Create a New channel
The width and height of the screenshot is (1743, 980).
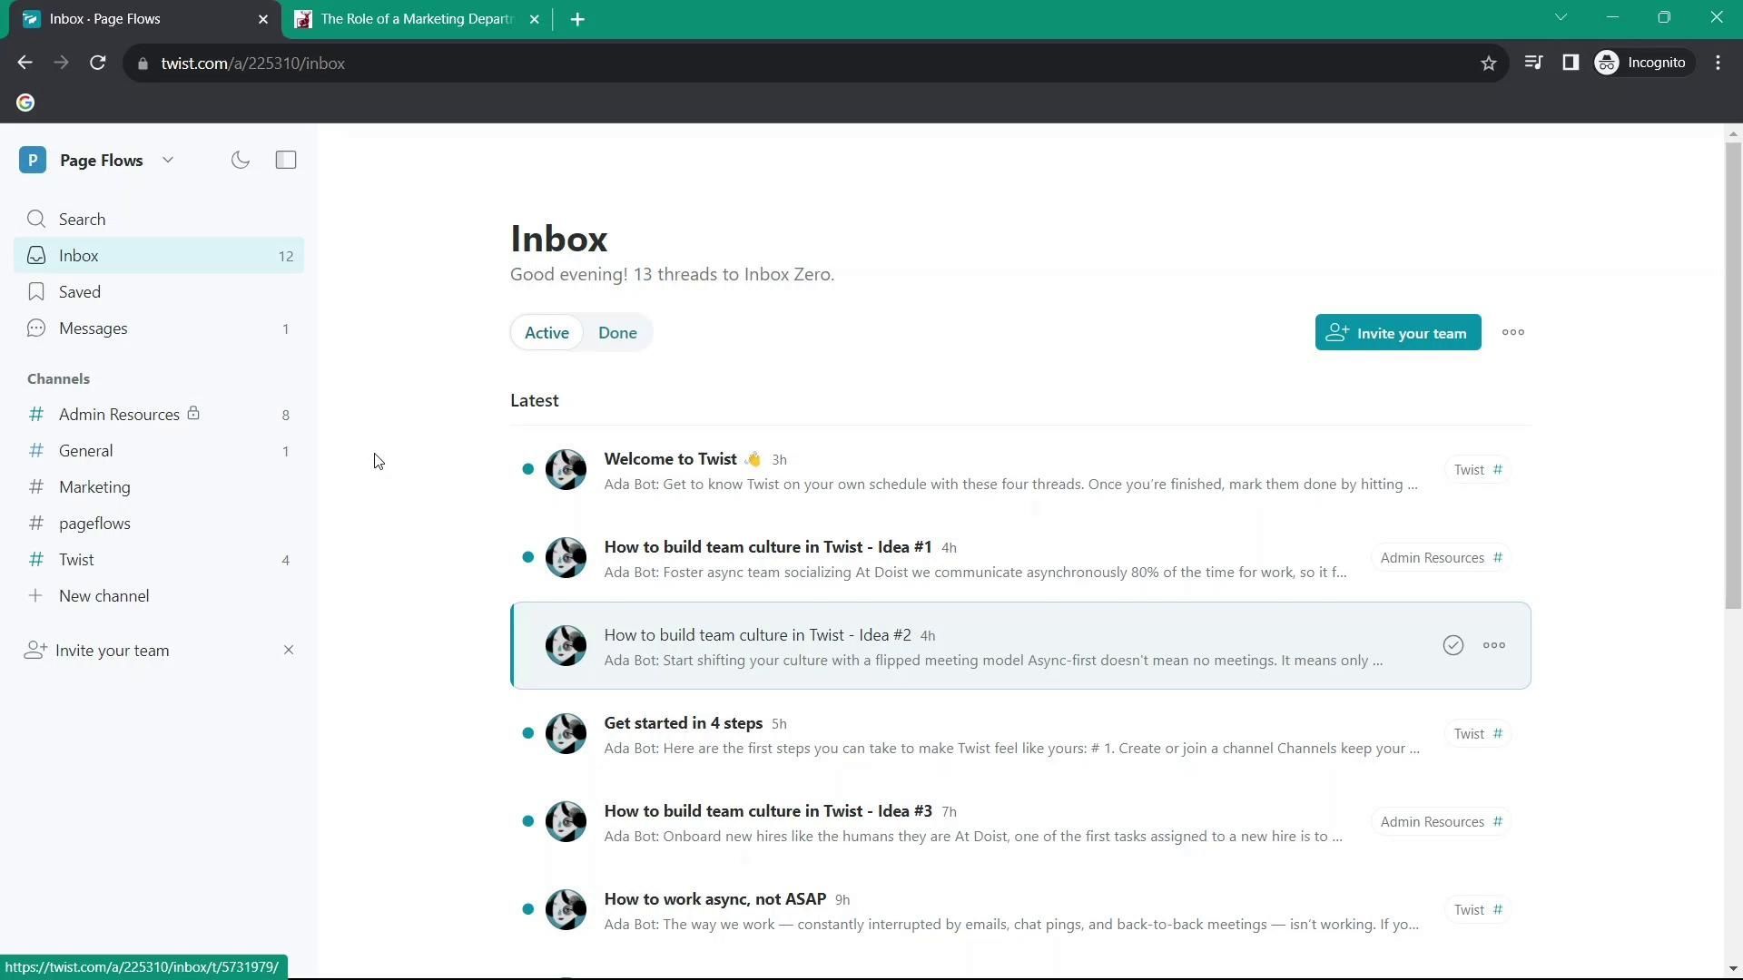point(103,596)
